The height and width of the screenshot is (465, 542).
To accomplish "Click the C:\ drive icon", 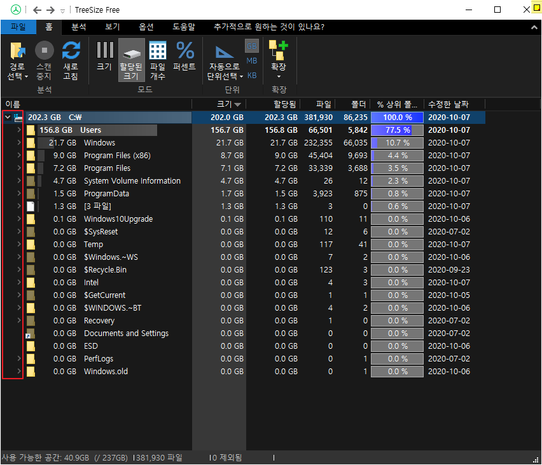I will 18,118.
